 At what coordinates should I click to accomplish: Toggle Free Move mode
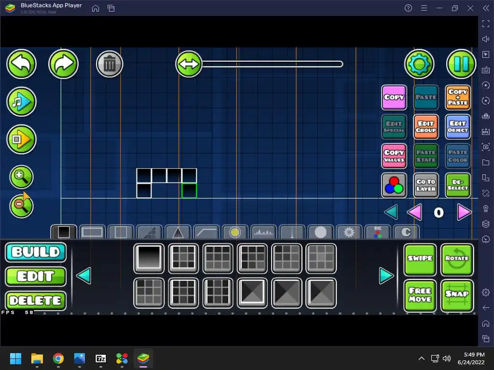pos(420,295)
